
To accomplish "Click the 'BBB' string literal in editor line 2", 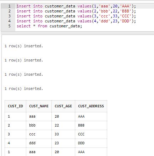I will point(126,11).
